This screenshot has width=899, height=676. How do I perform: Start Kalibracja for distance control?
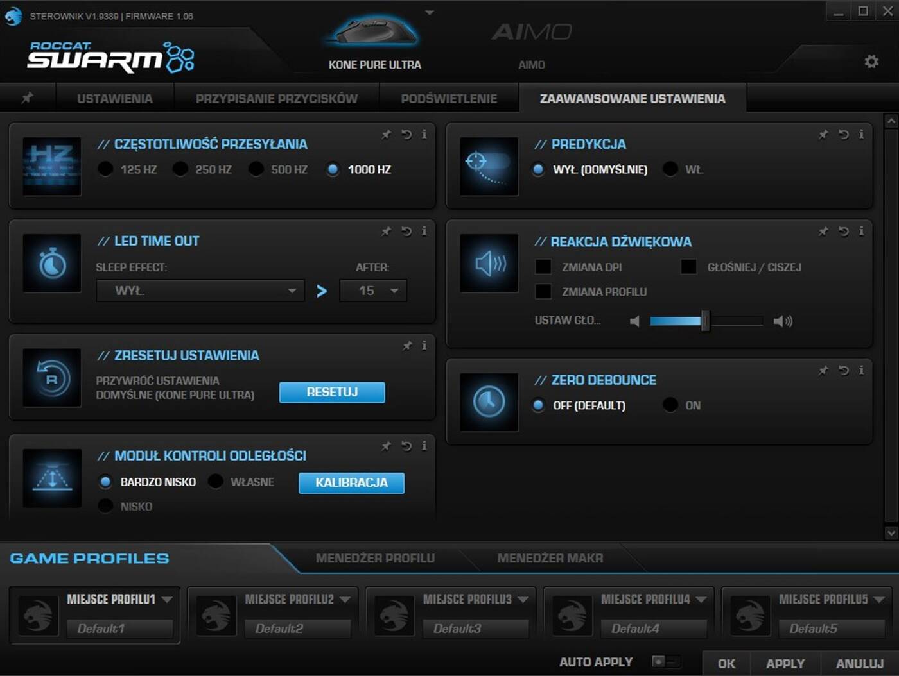351,482
